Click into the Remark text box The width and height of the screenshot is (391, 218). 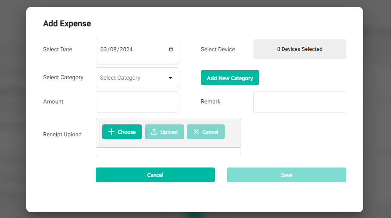pyautogui.click(x=299, y=102)
